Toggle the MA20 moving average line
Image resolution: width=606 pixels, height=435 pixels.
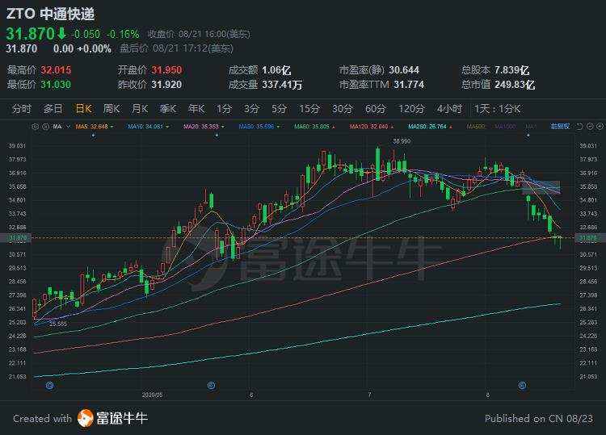click(204, 127)
